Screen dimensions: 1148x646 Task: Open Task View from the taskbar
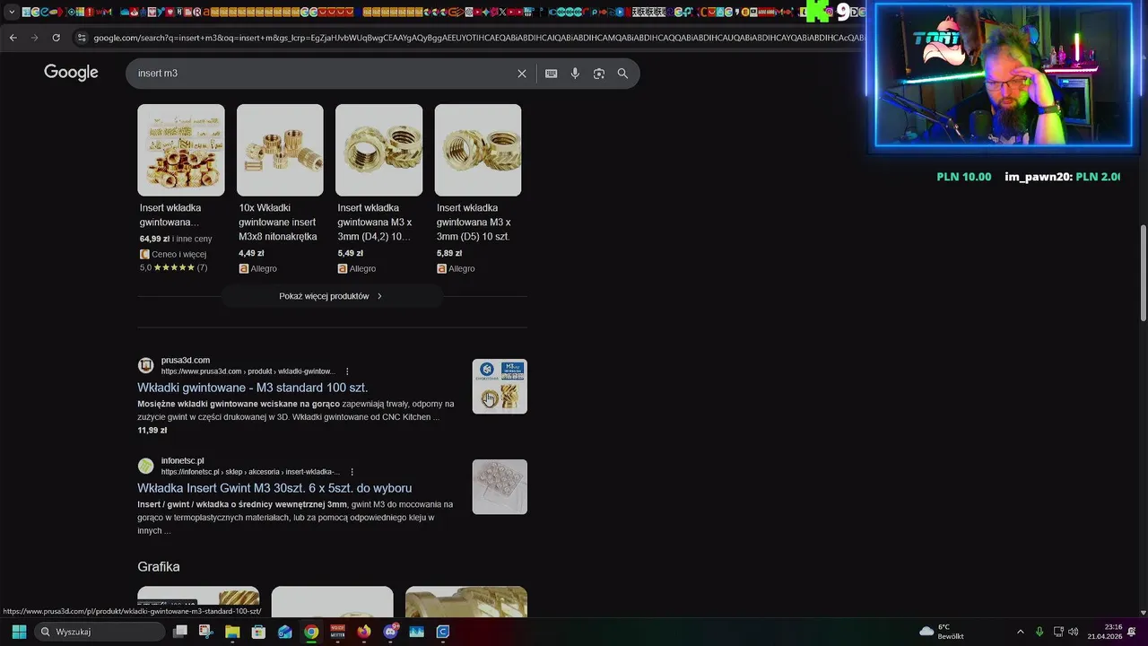(x=180, y=632)
